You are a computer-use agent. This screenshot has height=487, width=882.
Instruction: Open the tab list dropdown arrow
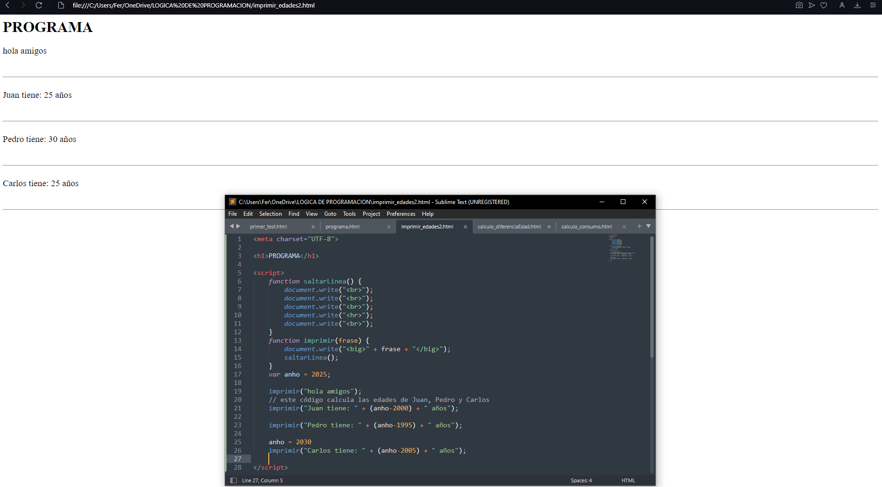coord(648,226)
